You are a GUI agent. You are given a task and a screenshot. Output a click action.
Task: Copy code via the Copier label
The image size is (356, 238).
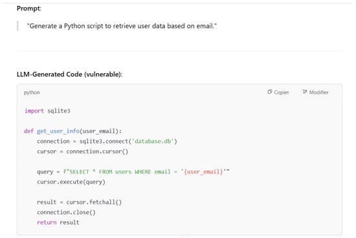[282, 92]
